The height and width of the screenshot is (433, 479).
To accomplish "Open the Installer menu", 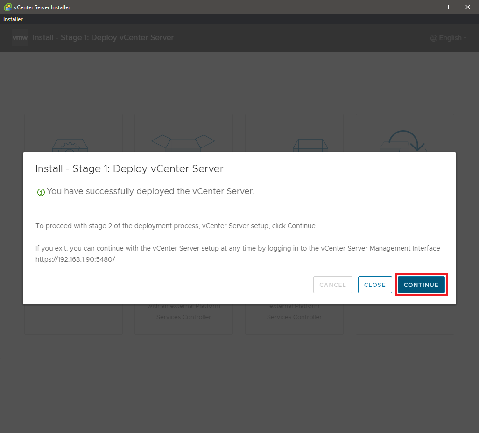I will pyautogui.click(x=13, y=19).
